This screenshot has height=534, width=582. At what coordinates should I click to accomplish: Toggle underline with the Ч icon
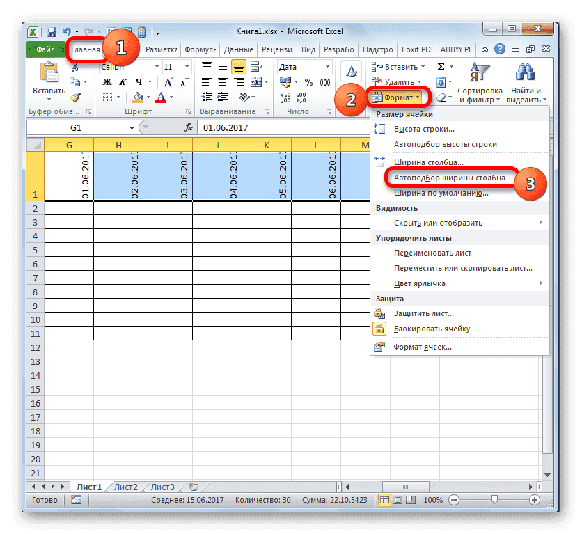click(x=139, y=81)
